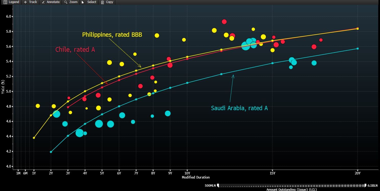Select the Annotate pencil icon
This screenshot has width=380, height=191.
click(x=43, y=2)
